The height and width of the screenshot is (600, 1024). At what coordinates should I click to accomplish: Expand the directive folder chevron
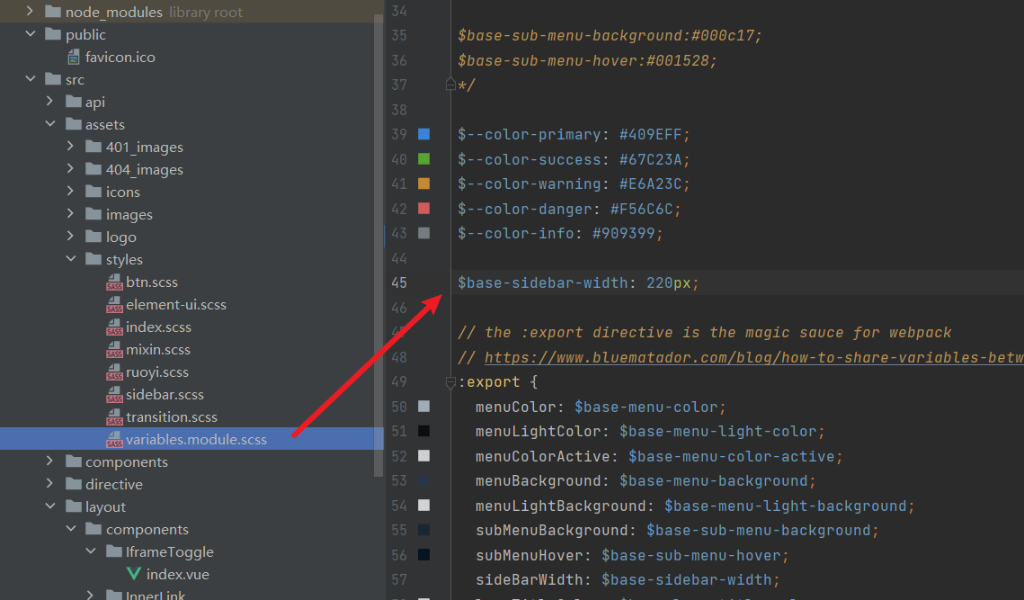50,483
